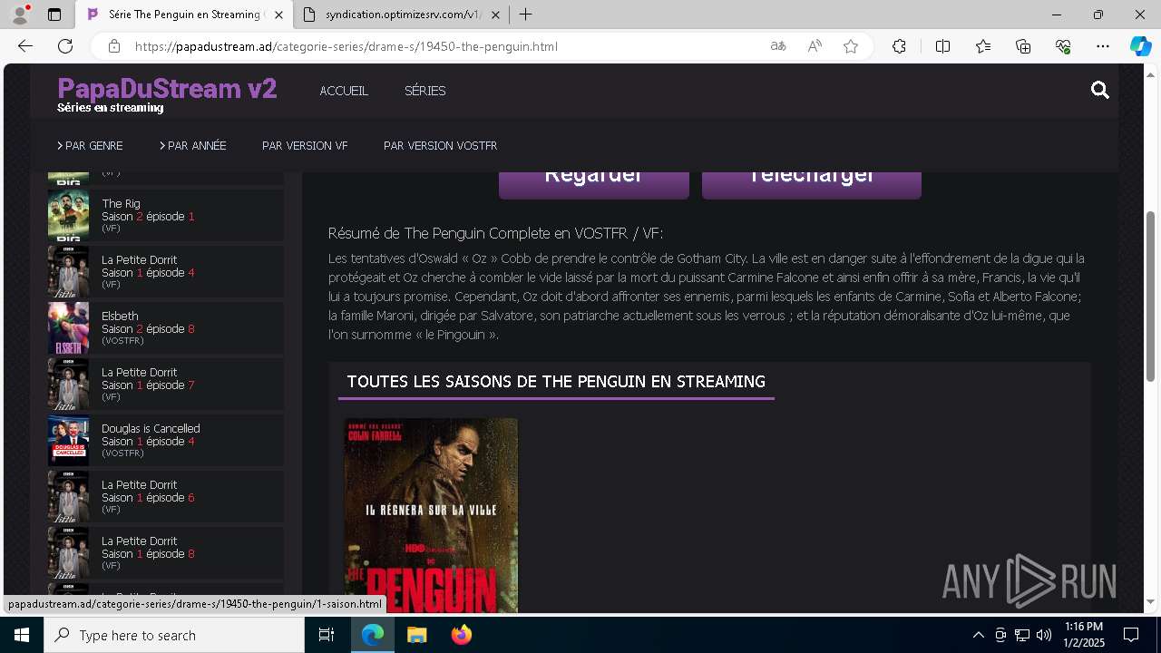This screenshot has height=653, width=1161.
Task: View site information lock icon
Action: pos(113,46)
